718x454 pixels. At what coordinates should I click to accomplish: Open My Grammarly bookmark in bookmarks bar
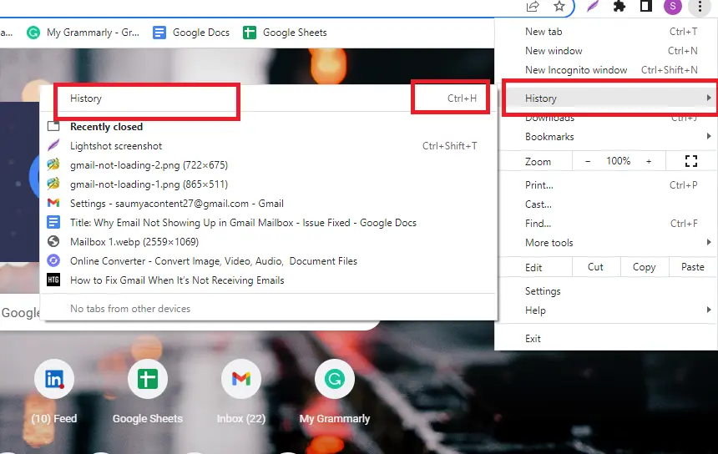pos(83,33)
